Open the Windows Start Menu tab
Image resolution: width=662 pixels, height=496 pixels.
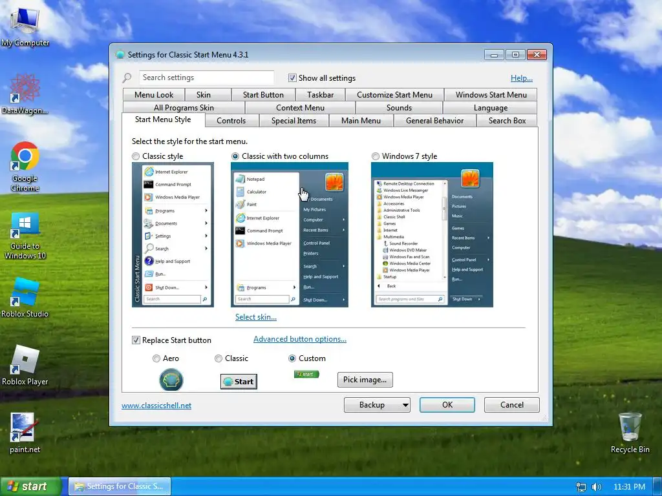[491, 95]
